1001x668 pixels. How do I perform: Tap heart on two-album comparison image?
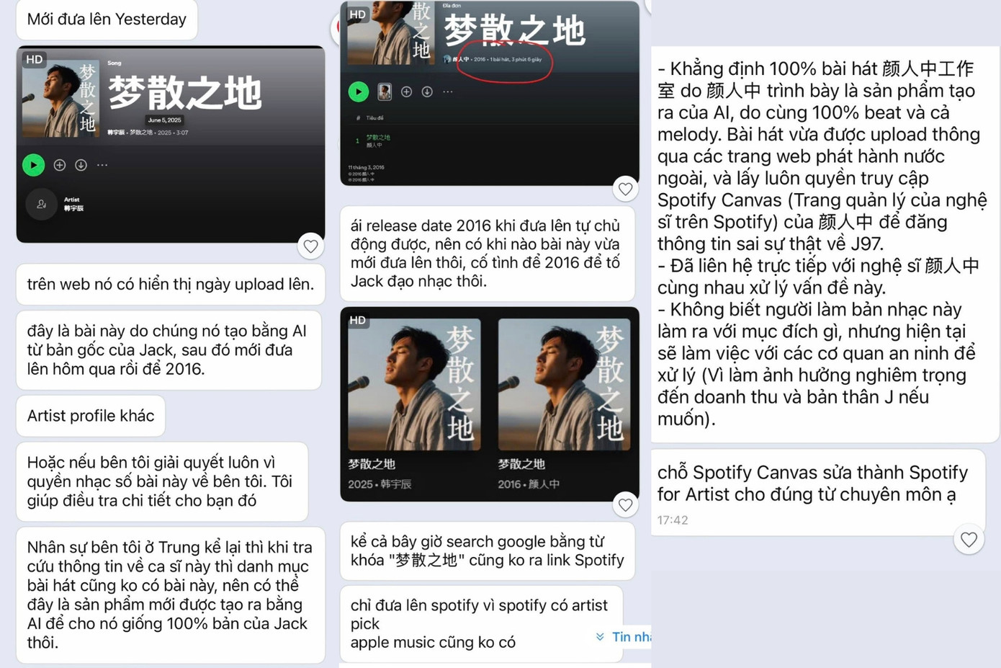point(625,505)
